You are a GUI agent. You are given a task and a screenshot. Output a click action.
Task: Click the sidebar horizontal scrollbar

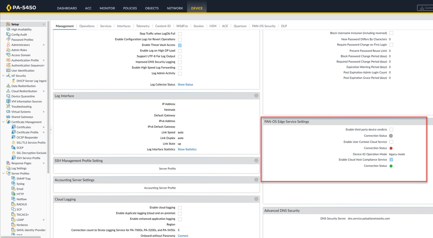click(21, 237)
